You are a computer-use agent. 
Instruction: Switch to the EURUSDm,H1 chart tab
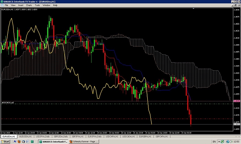9,136
